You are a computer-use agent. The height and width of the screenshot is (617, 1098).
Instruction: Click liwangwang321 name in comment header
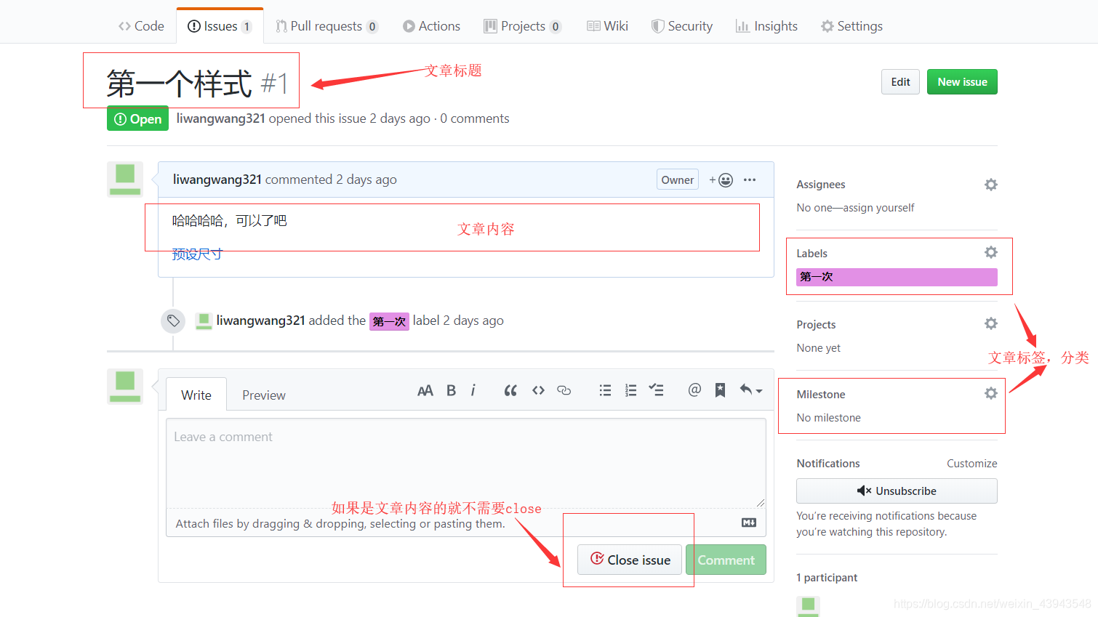[217, 180]
